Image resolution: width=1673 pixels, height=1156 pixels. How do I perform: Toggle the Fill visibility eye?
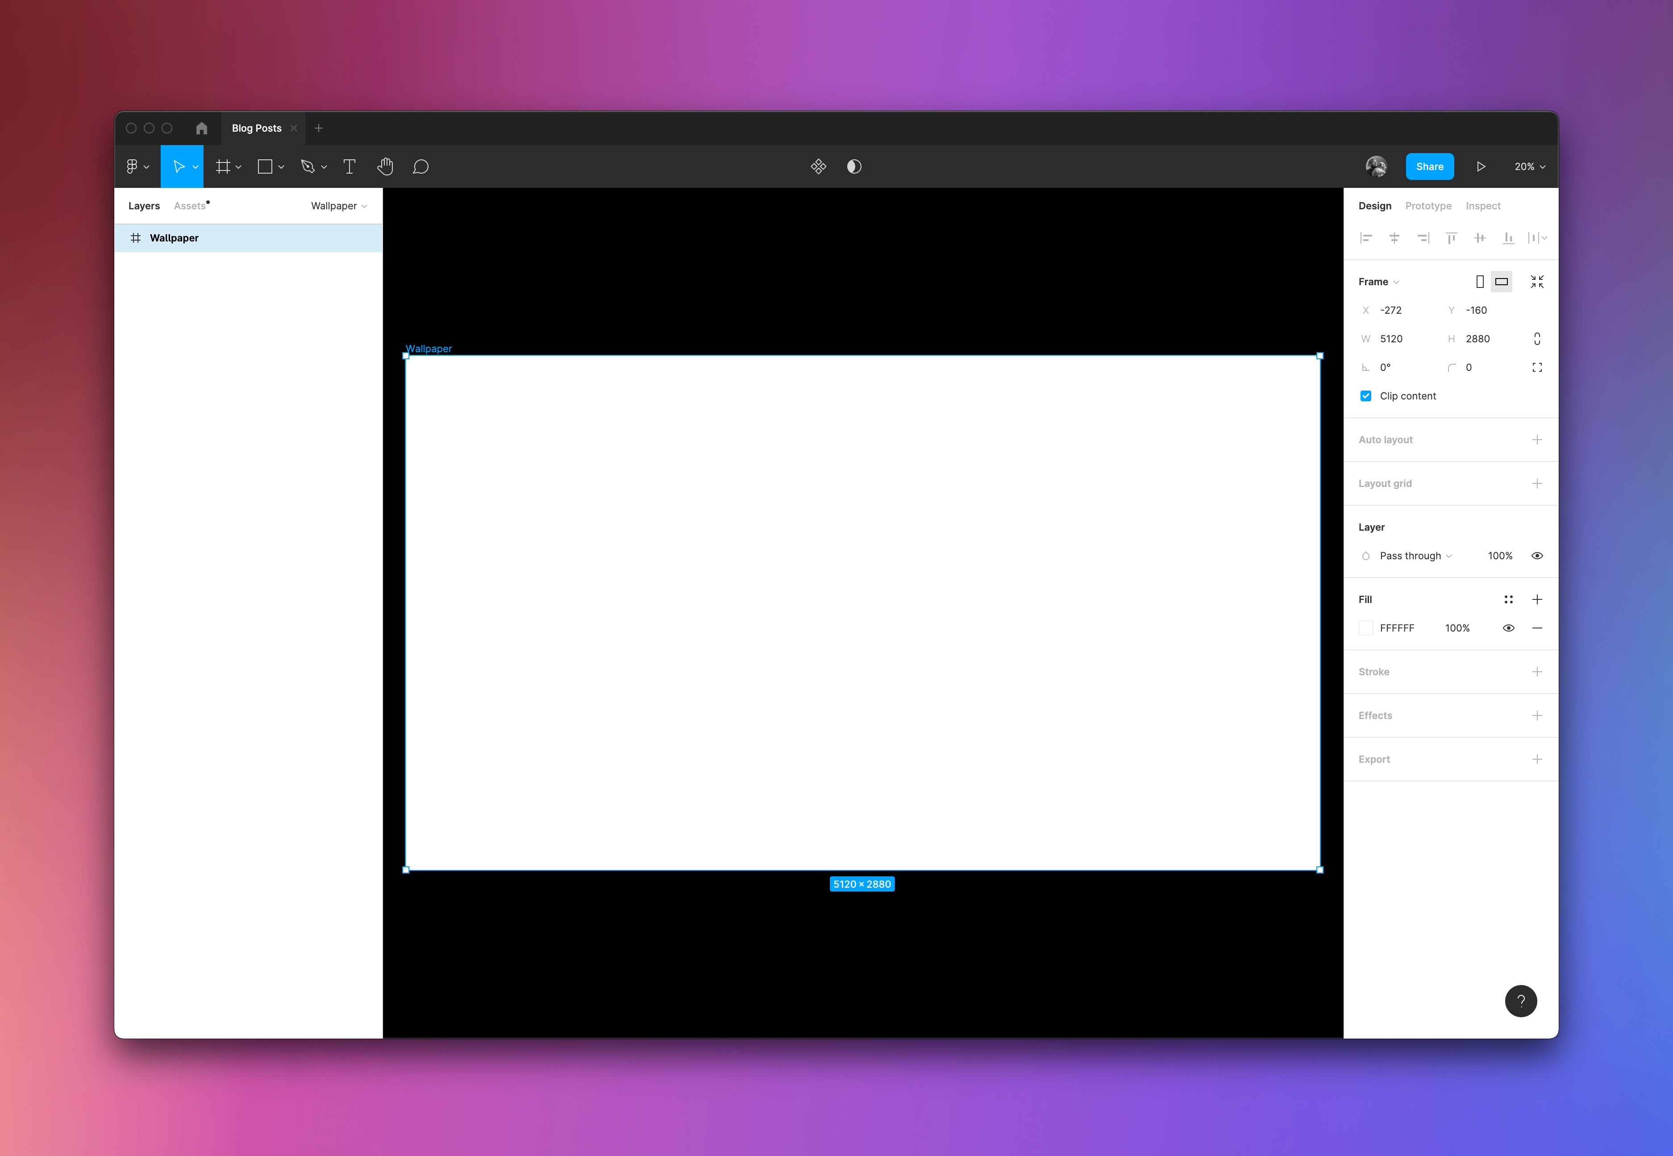[1509, 628]
